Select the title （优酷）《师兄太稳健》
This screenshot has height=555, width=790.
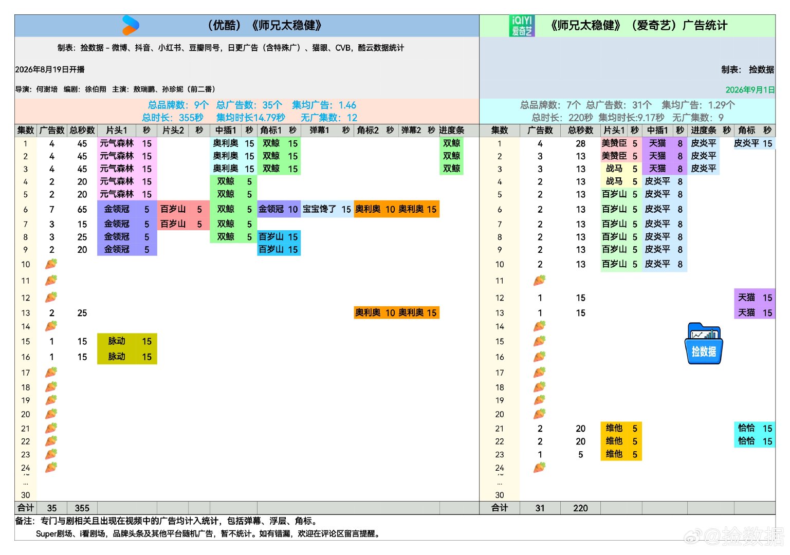pyautogui.click(x=265, y=26)
